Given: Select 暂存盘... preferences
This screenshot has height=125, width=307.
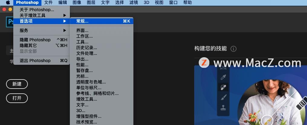Looking at the screenshot, I should pyautogui.click(x=102, y=70).
